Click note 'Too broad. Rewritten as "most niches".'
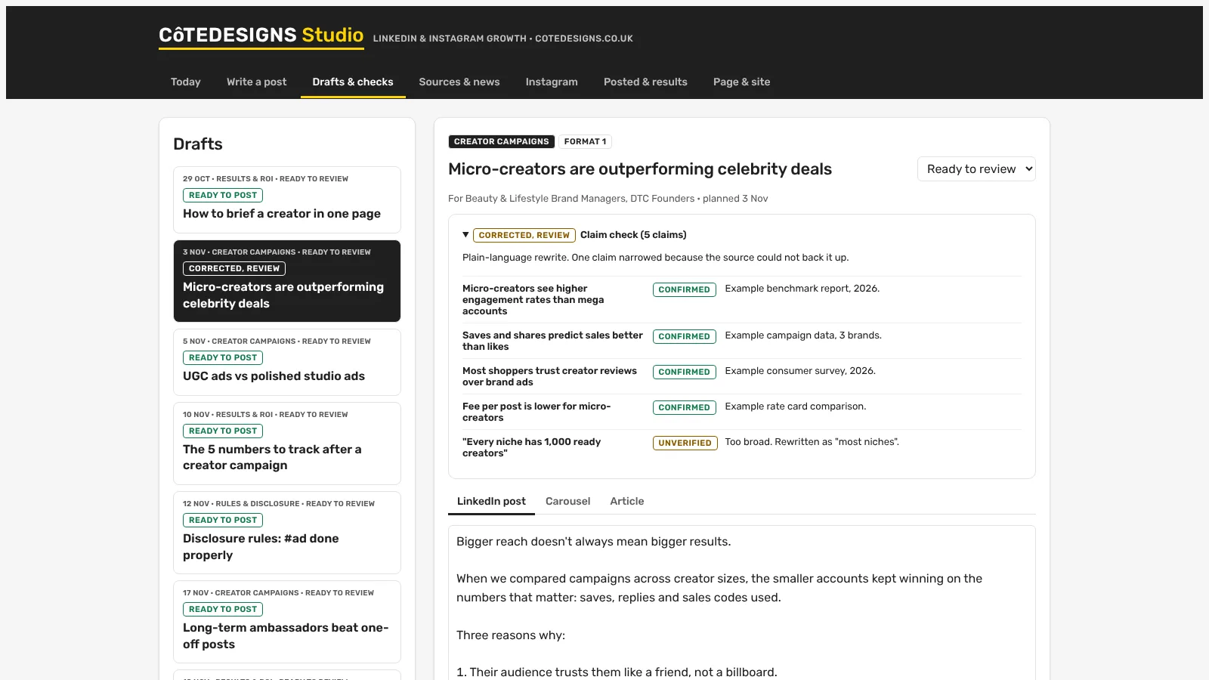 (x=812, y=442)
